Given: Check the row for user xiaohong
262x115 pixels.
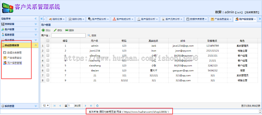Looking at the screenshot, I should coord(48,60).
